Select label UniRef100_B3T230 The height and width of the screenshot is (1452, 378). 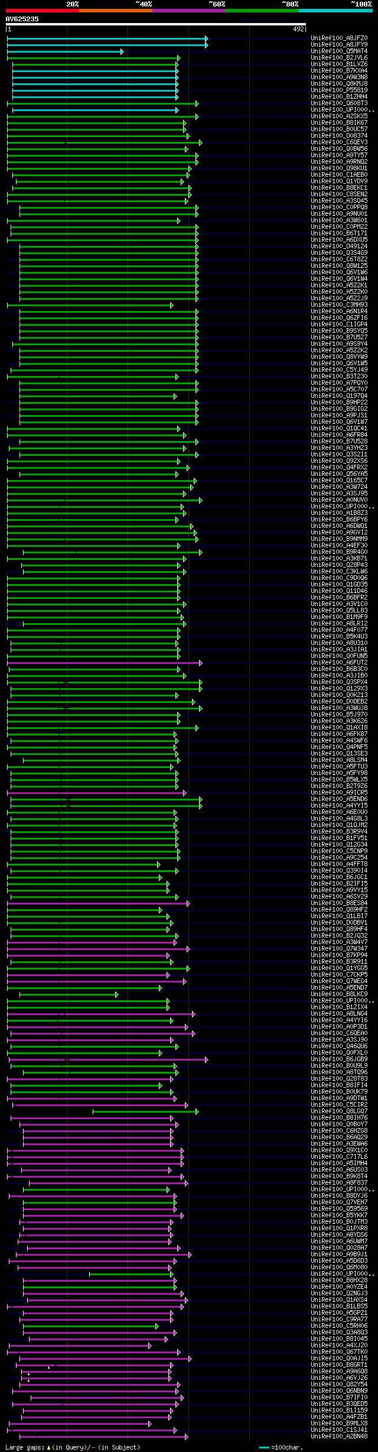[339, 377]
